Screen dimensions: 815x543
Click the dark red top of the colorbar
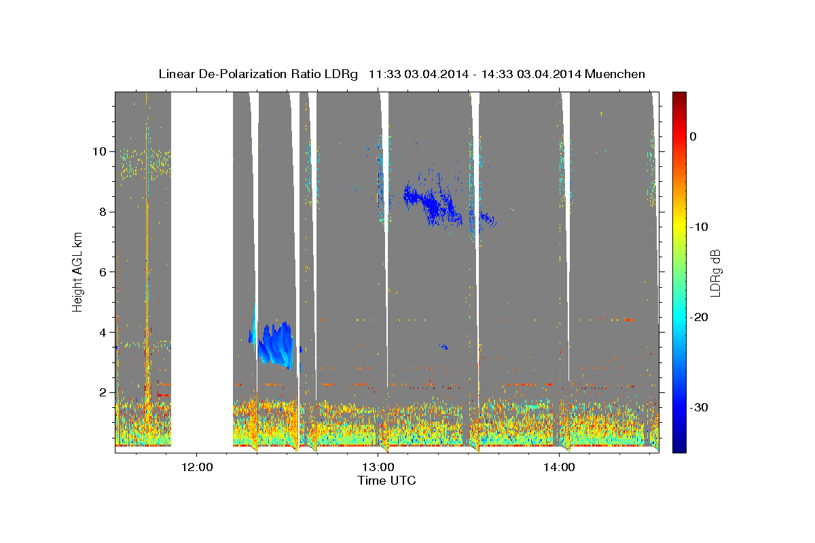click(x=679, y=96)
